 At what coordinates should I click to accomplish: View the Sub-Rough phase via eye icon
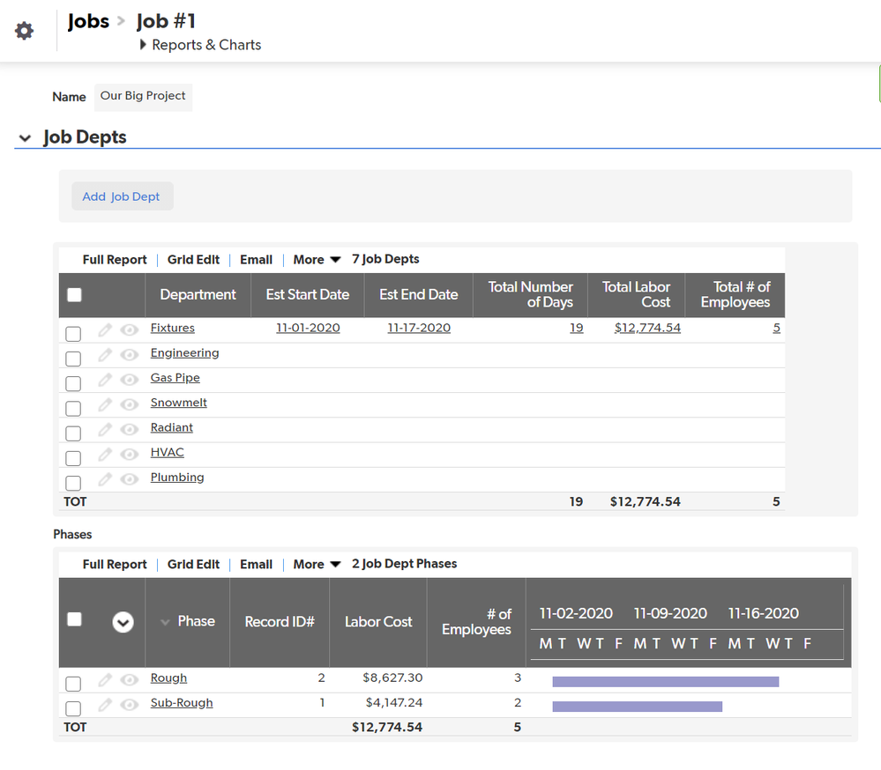click(x=130, y=705)
